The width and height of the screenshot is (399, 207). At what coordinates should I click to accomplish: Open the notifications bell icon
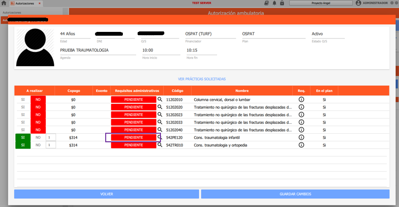[x=274, y=3]
